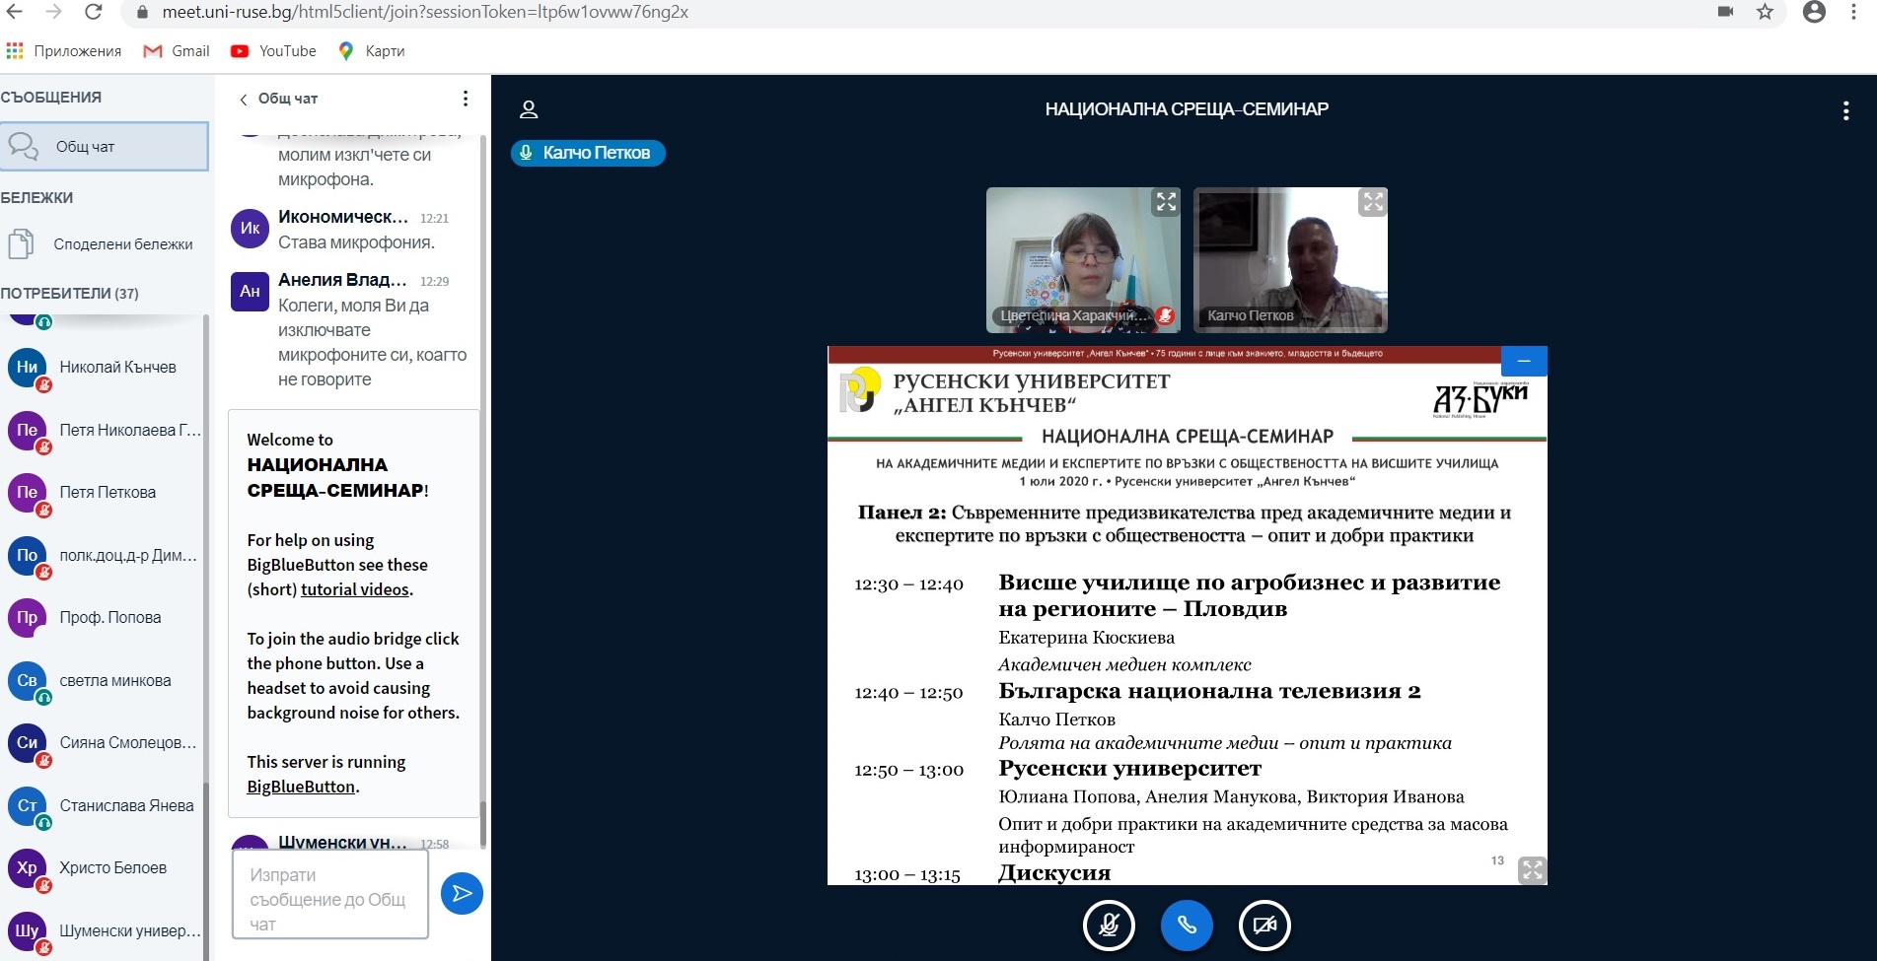The width and height of the screenshot is (1877, 961).
Task: Open the Карти maps bookmark
Action: [372, 51]
